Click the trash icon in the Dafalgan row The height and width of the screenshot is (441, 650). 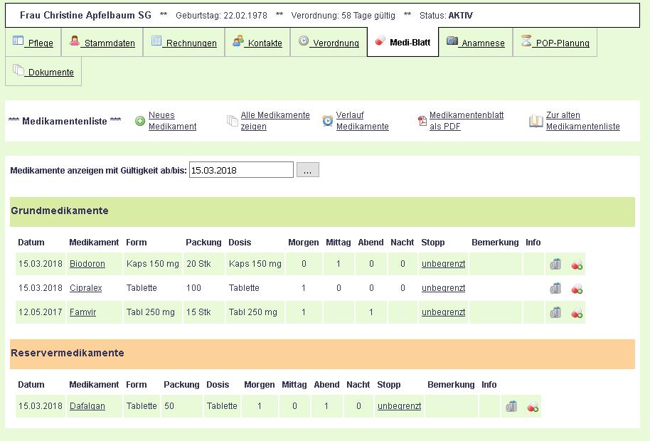click(511, 406)
